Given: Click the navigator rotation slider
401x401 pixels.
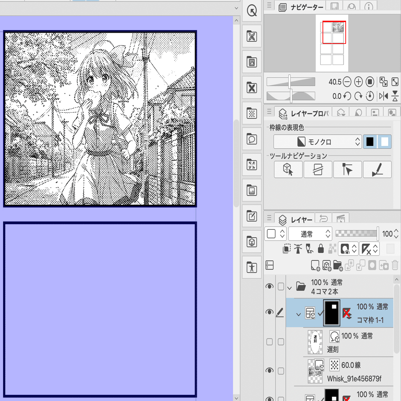Looking at the screenshot, I should (291, 96).
